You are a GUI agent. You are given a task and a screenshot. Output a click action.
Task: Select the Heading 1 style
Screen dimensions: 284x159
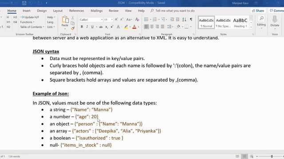click(x=240, y=23)
